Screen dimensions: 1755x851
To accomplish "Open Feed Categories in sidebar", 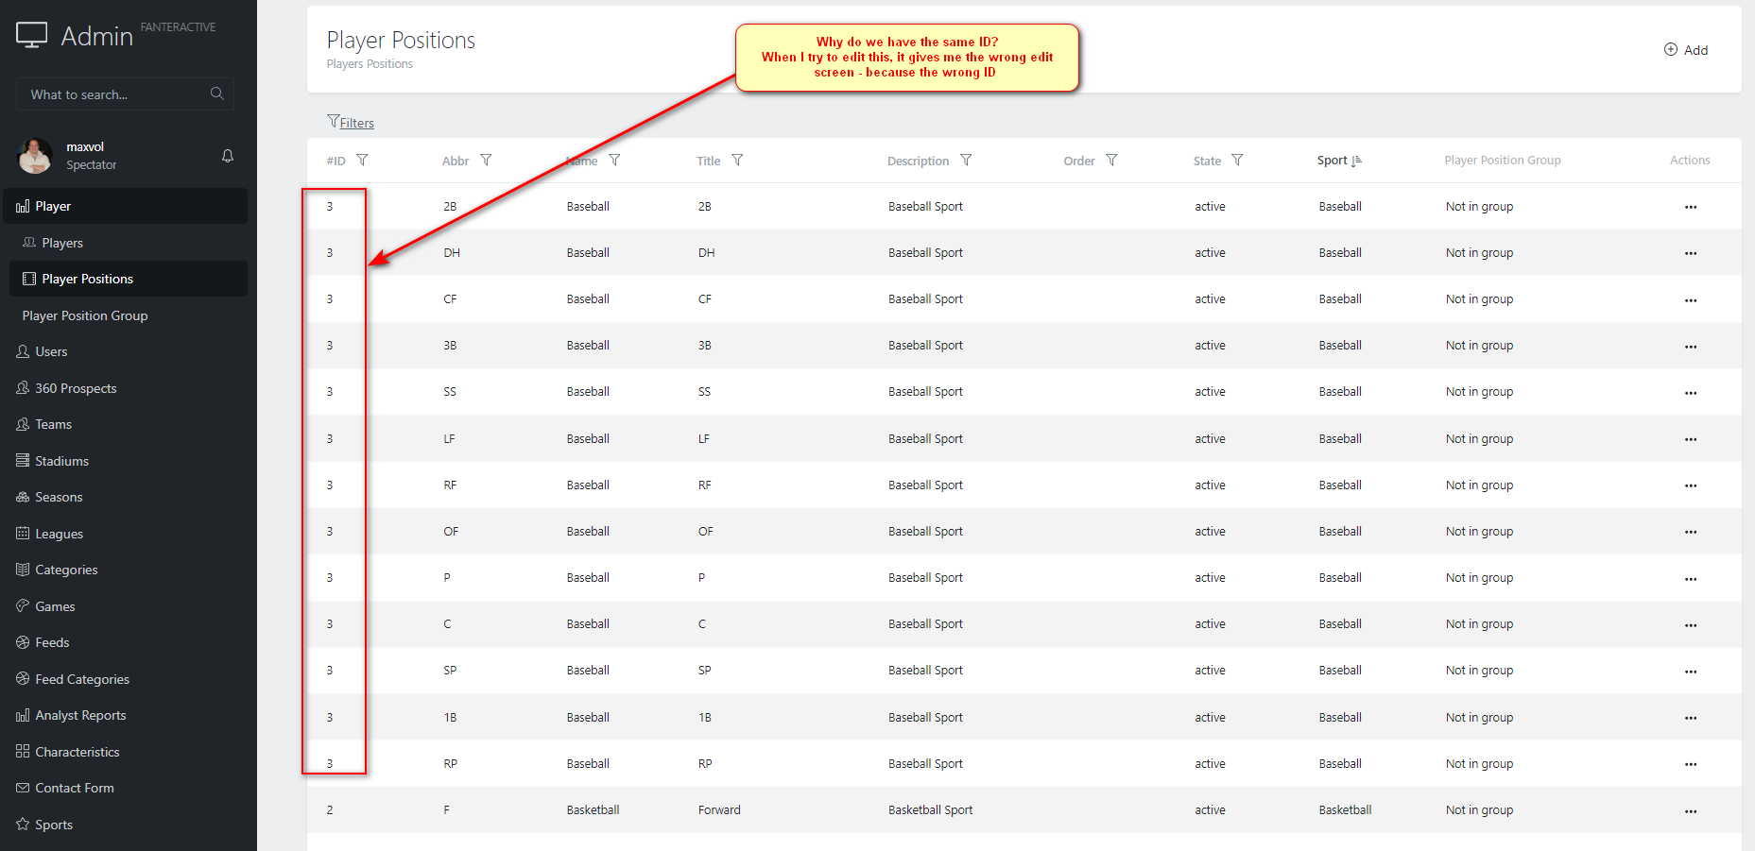I will coord(126,679).
